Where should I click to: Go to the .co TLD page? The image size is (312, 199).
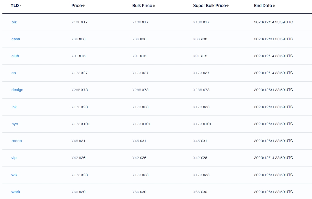coord(13,73)
